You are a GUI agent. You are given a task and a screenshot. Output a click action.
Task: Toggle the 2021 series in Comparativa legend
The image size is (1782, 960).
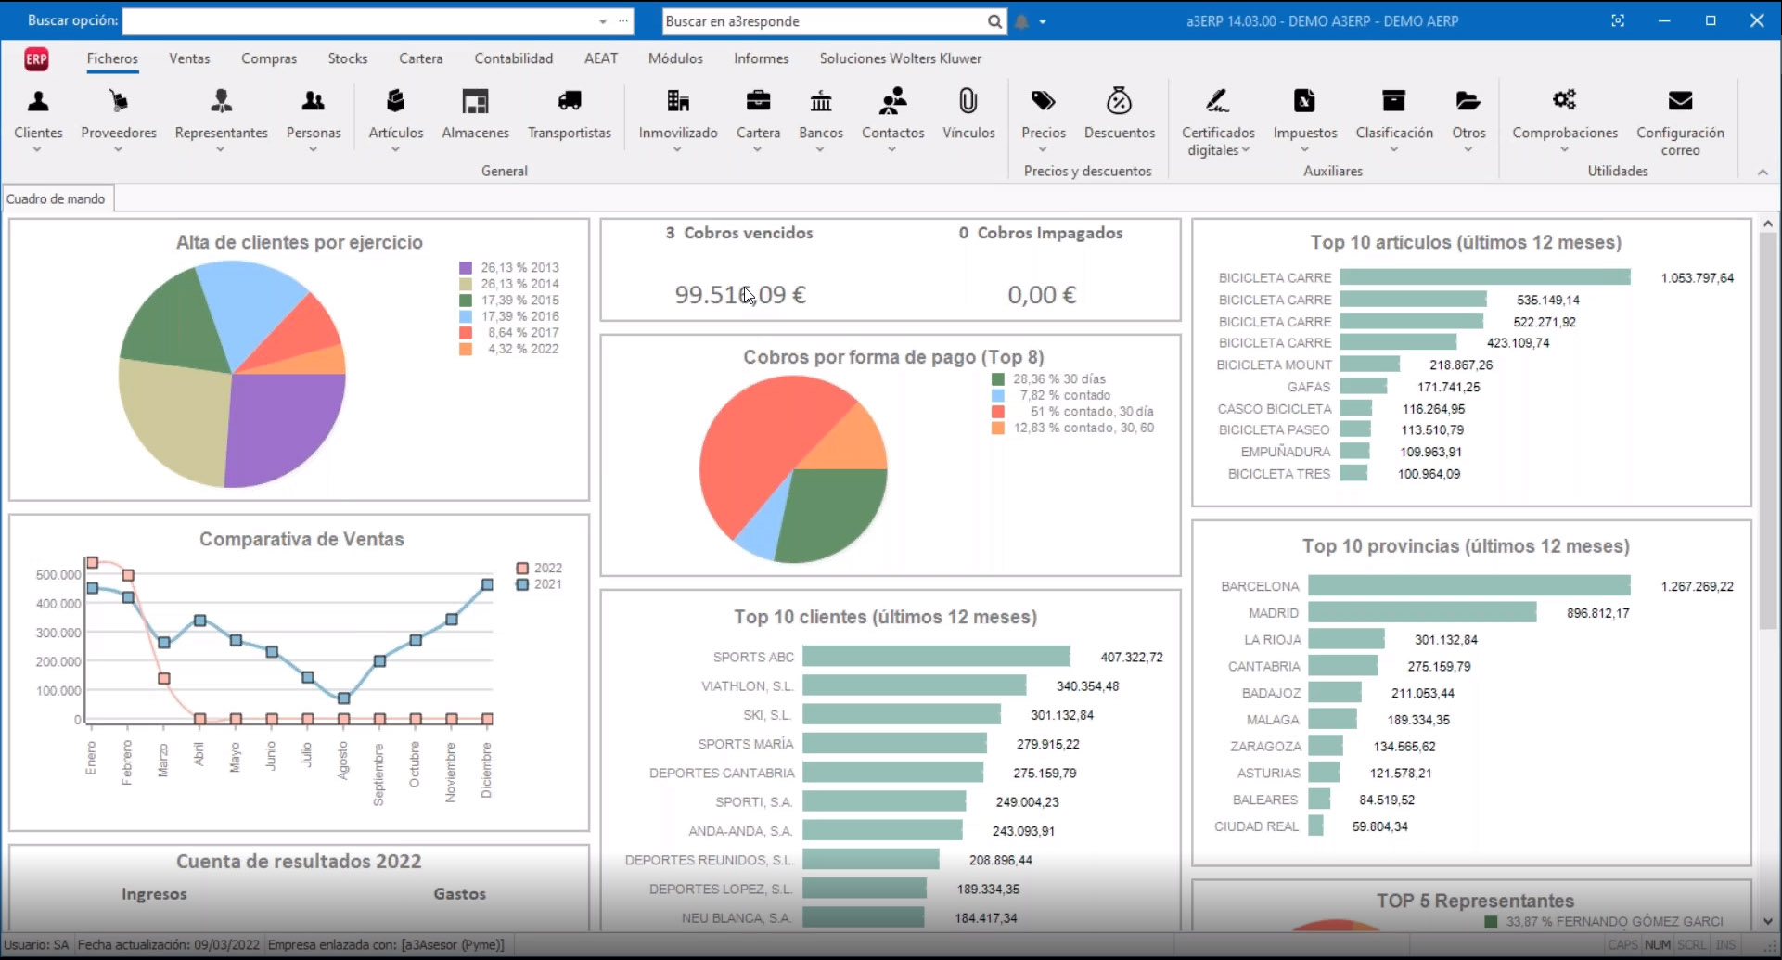click(523, 584)
